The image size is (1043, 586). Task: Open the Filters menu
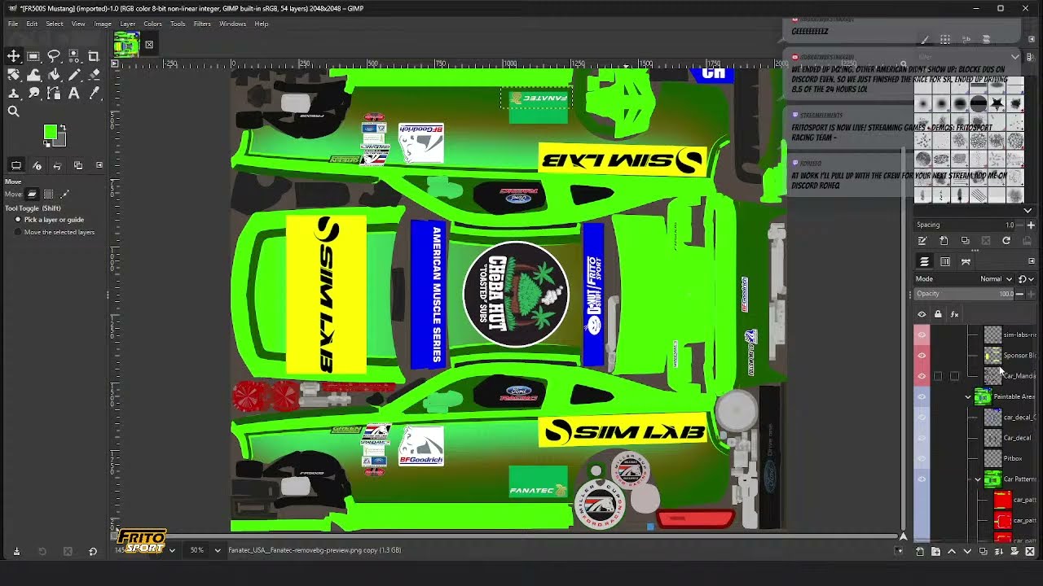point(202,24)
